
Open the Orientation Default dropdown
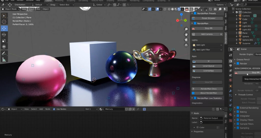40,5
